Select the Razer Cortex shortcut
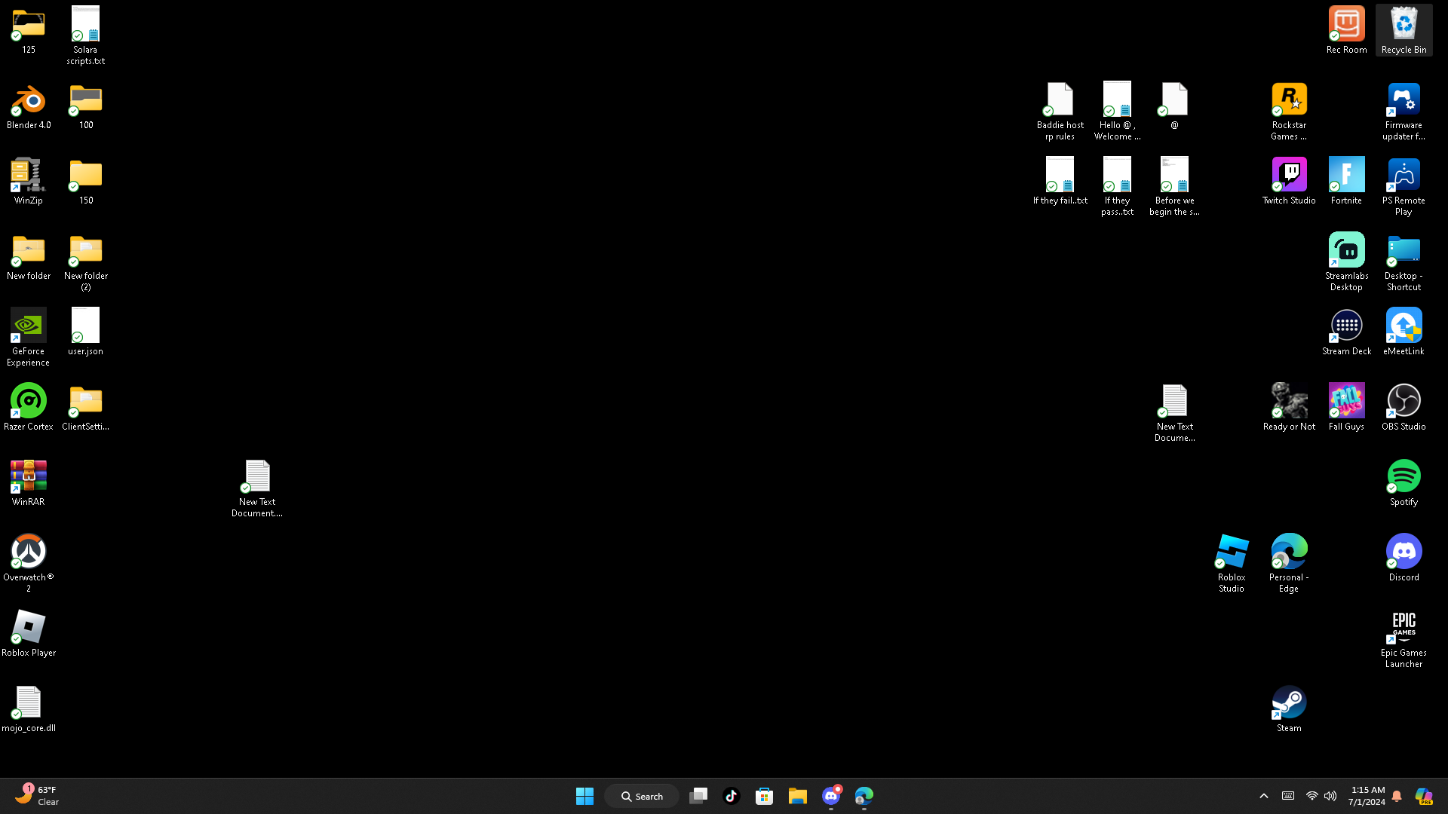The height and width of the screenshot is (814, 1448). 29,409
